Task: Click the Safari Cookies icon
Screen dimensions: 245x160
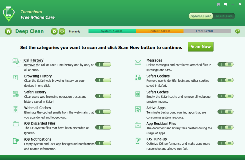Action: 138,77
